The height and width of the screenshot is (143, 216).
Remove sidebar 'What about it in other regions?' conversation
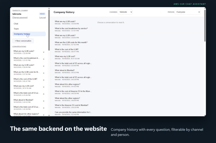tap(43, 115)
